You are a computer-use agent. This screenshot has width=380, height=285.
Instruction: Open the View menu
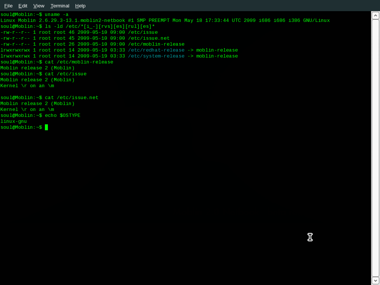tap(39, 6)
